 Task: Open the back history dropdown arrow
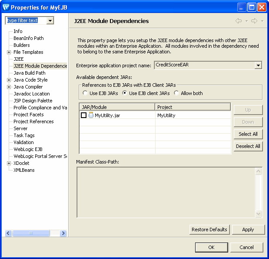point(246,21)
